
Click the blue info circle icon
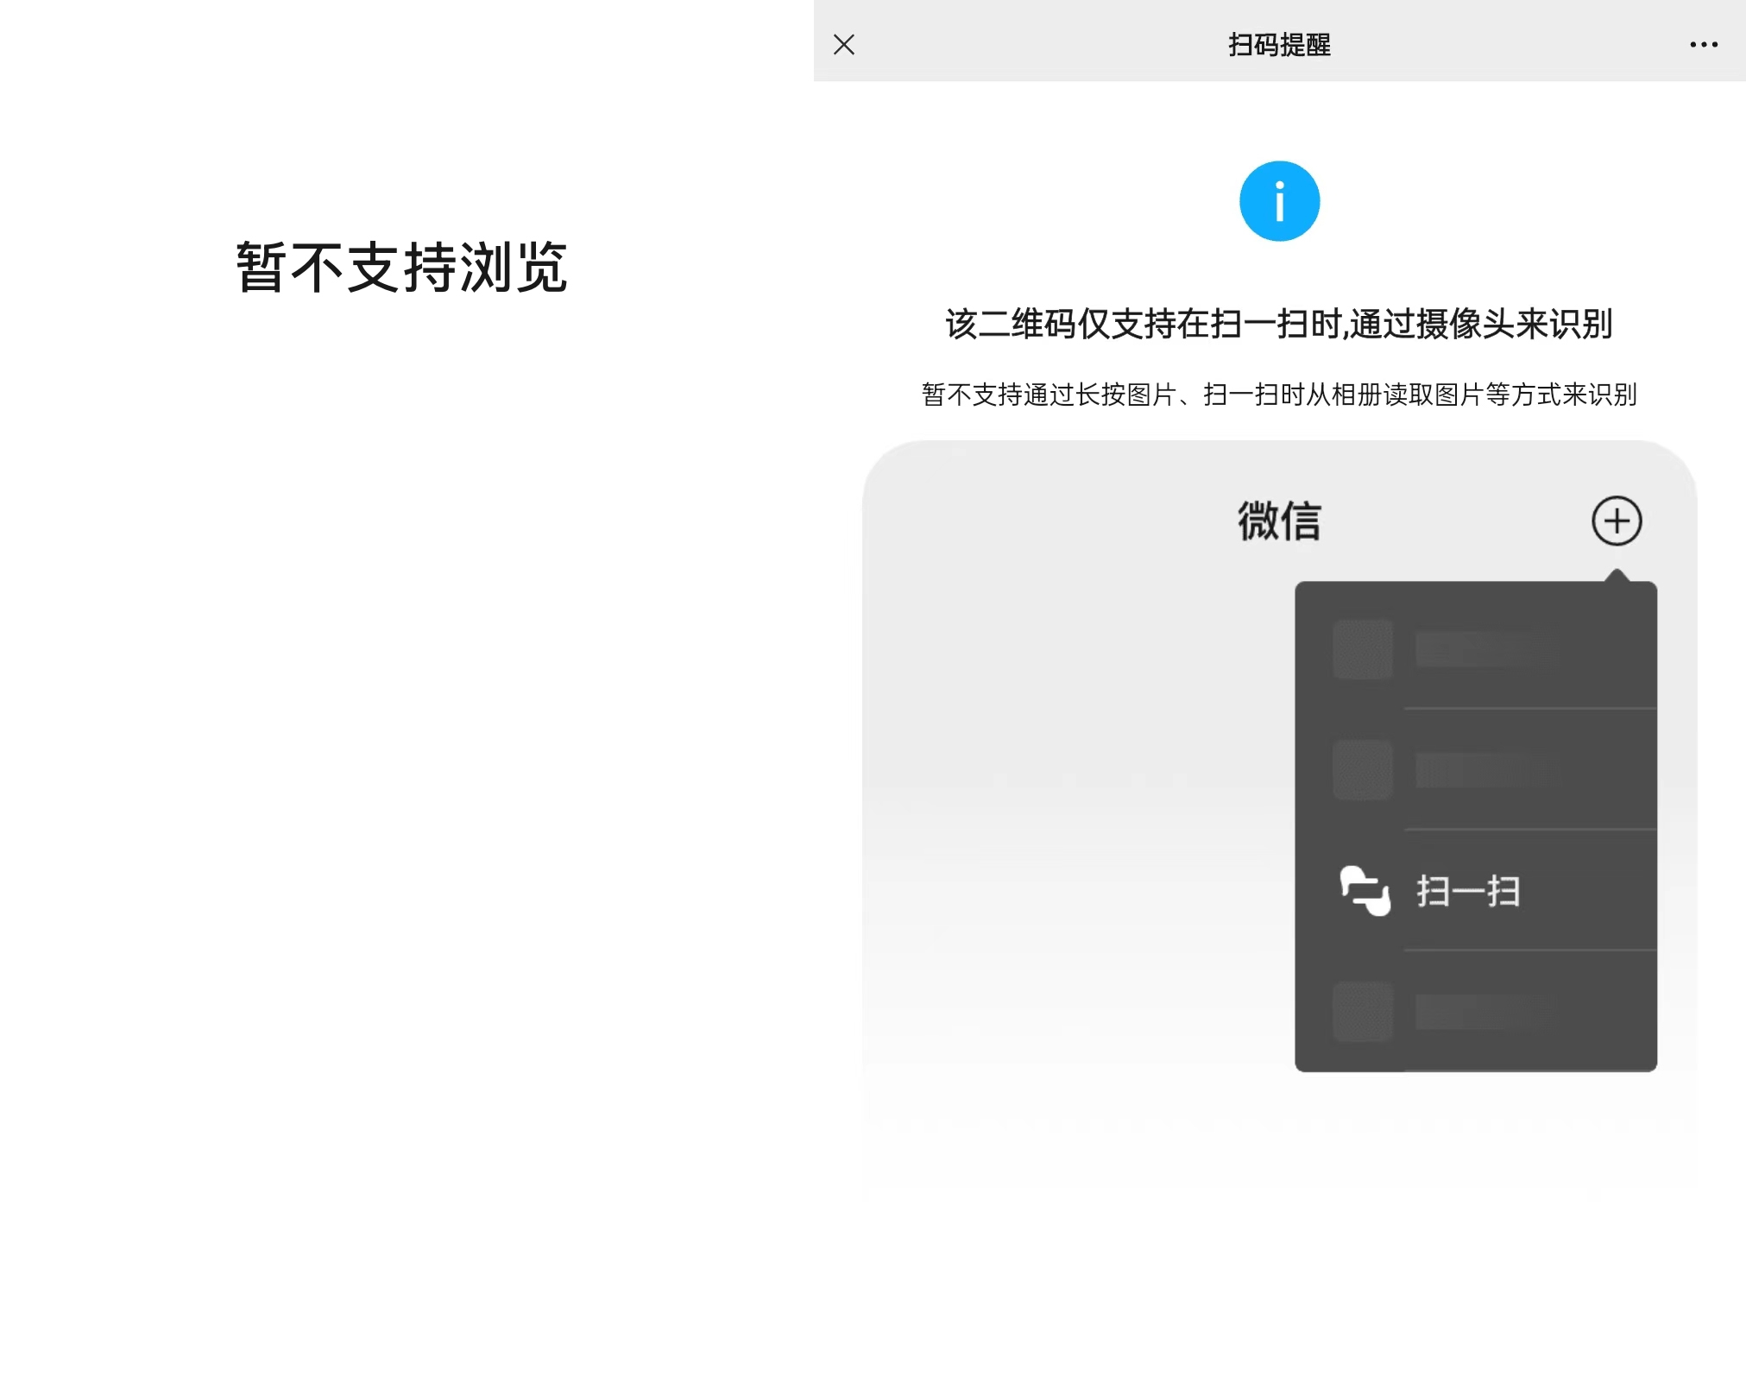click(1279, 201)
